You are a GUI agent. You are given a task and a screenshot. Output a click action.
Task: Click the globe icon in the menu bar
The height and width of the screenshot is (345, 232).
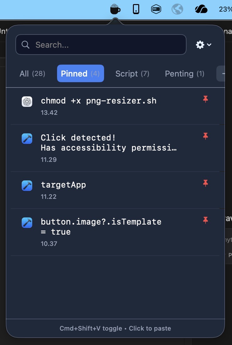[x=177, y=9]
